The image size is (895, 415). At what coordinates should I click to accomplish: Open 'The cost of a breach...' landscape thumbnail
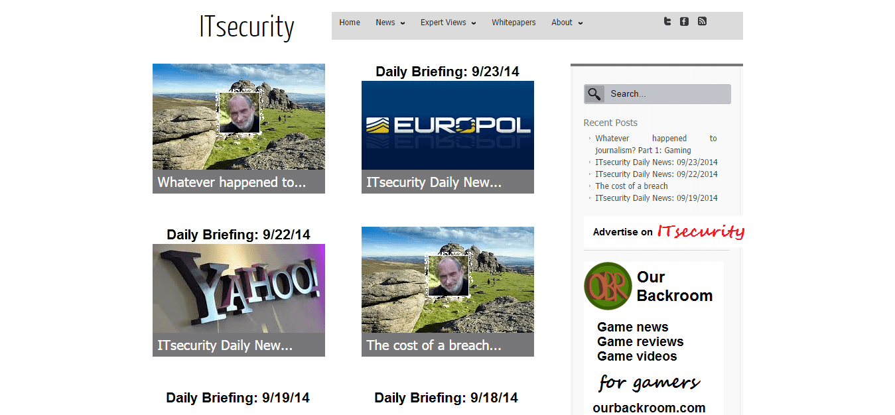point(448,280)
